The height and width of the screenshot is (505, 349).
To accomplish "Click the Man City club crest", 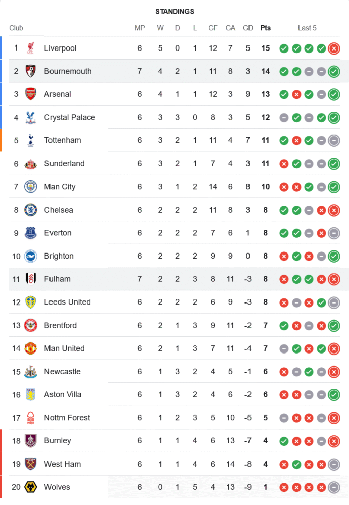I will point(31,187).
